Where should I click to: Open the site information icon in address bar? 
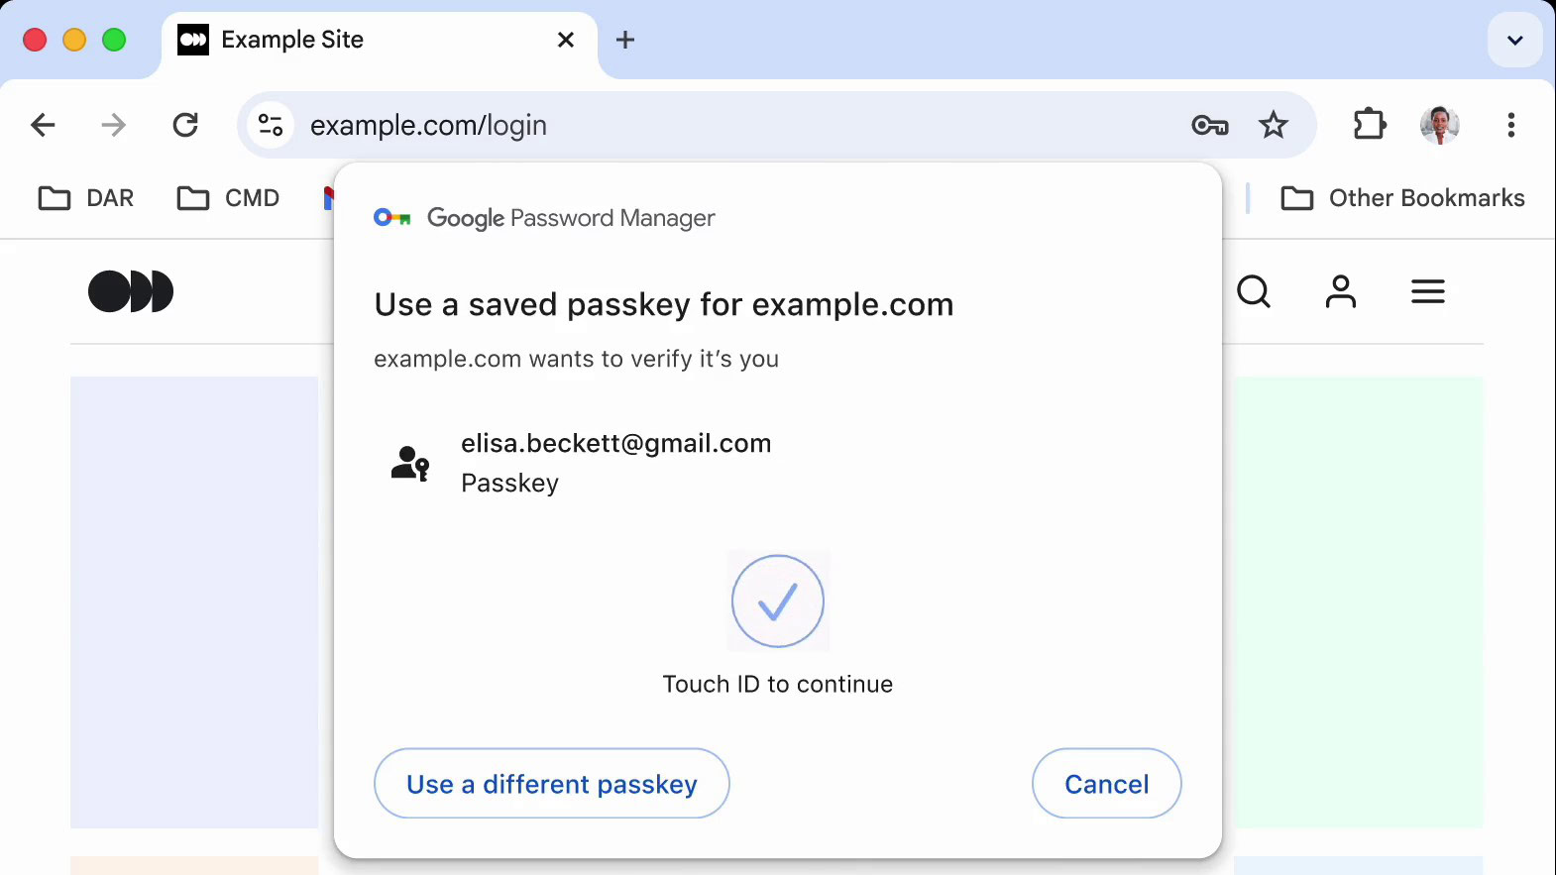tap(271, 125)
